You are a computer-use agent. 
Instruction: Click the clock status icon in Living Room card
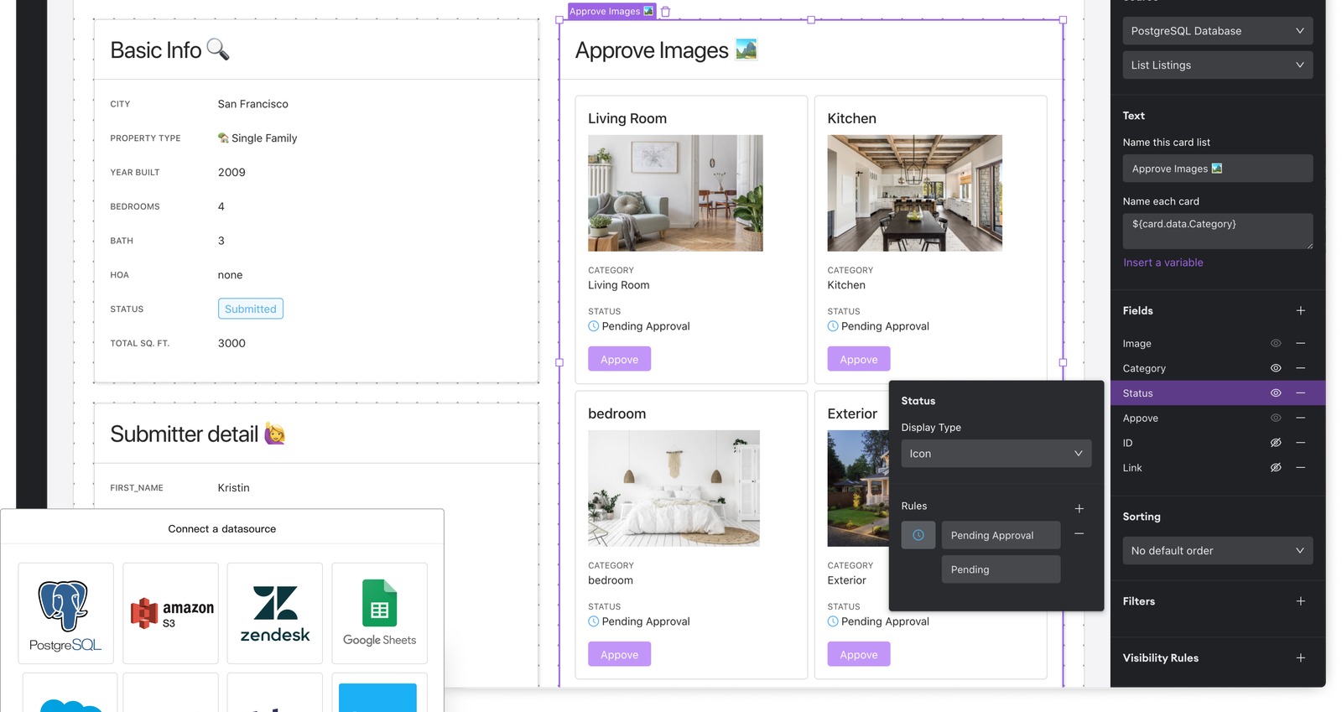[594, 326]
